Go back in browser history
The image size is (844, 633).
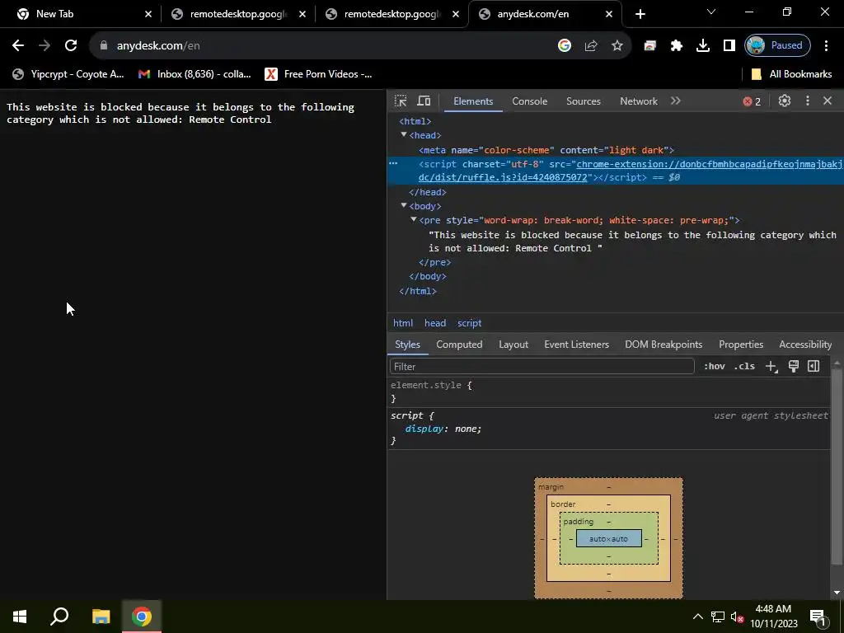[18, 46]
